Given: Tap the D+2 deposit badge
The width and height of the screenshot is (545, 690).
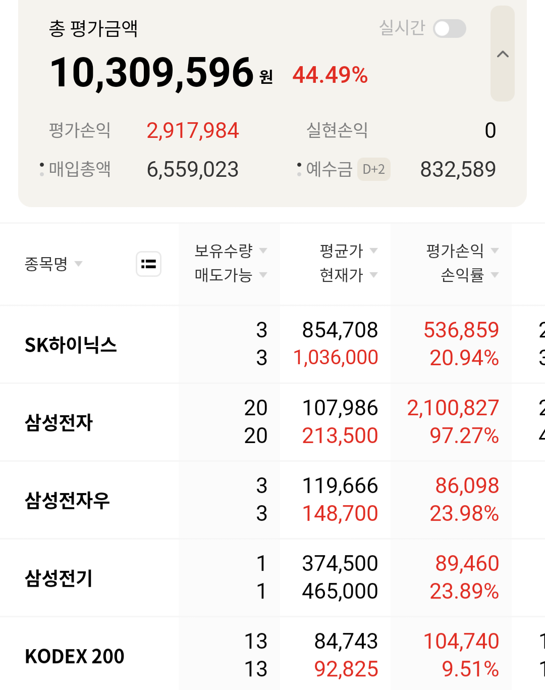Looking at the screenshot, I should point(373,169).
